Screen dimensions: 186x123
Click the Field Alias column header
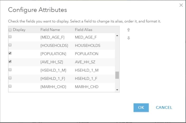83,30
